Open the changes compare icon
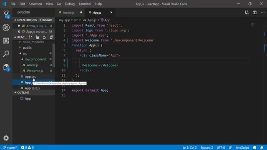 pos(247,12)
